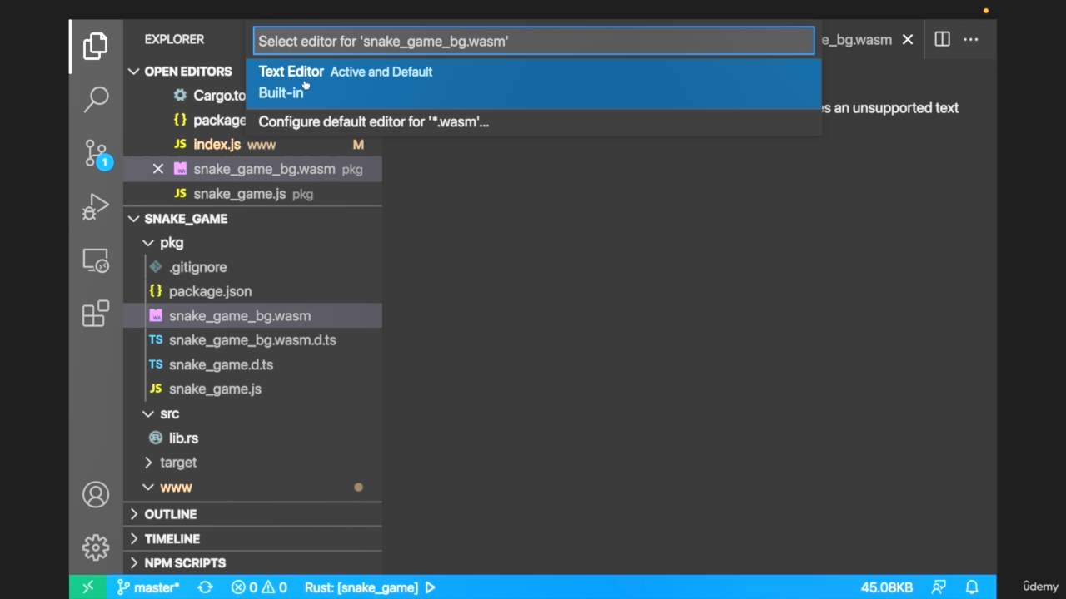Expand the OUTLINE section
The height and width of the screenshot is (599, 1066).
tap(170, 514)
